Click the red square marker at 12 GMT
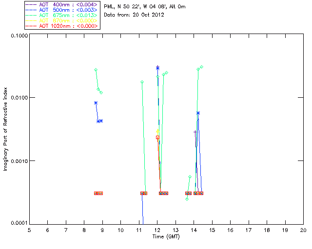 (x=157, y=137)
